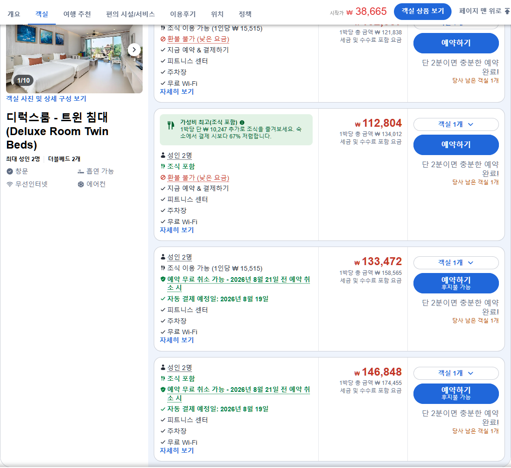
Task: Advance room photo with next arrow
Action: 134,50
